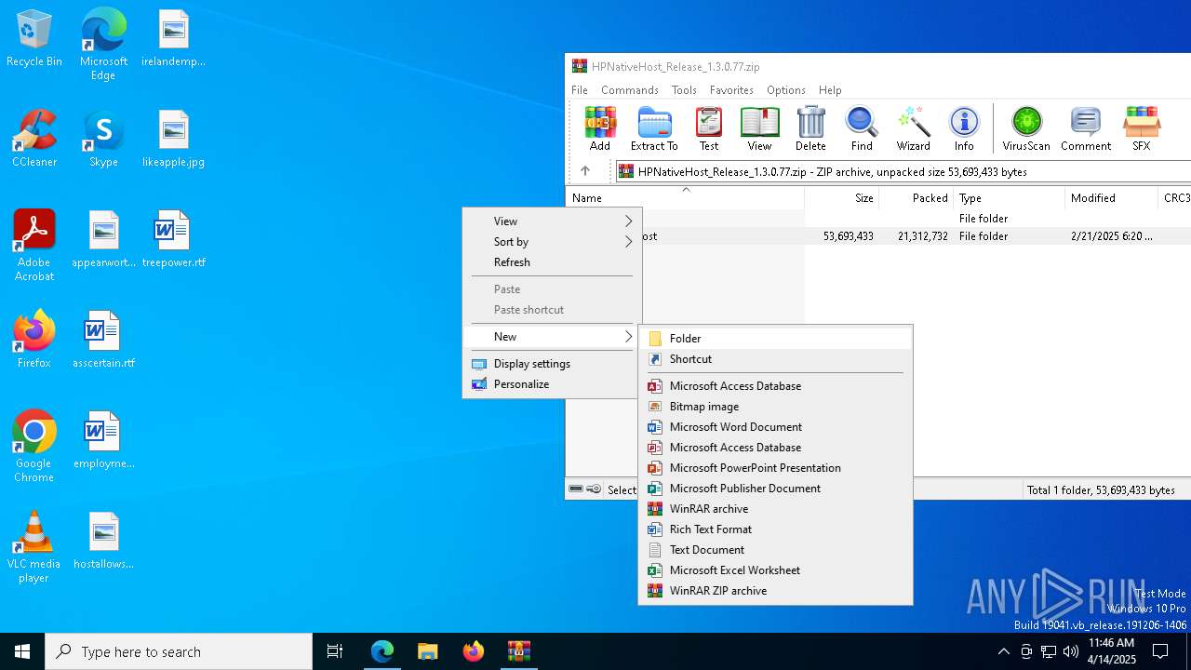Screen dimensions: 1191x670
Task: Expand the View submenu in context menu
Action: pyautogui.click(x=552, y=221)
